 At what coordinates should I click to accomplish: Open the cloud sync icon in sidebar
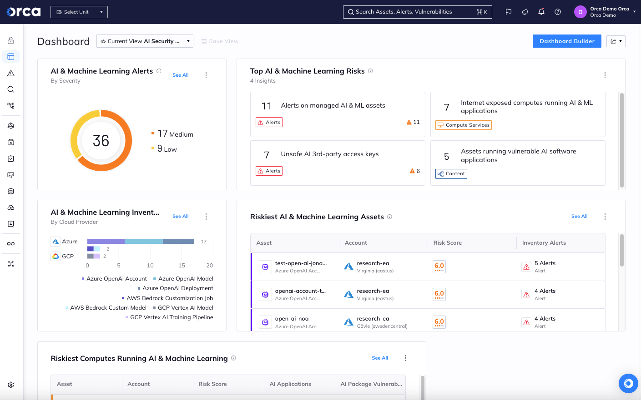tap(10, 207)
